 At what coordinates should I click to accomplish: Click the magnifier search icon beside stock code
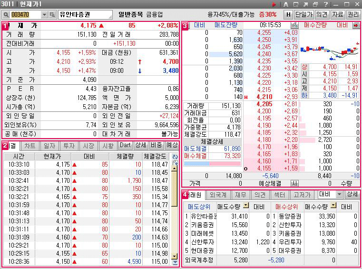(x=6, y=15)
